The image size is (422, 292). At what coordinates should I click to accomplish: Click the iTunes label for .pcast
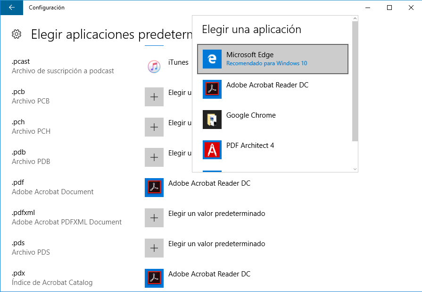point(178,62)
